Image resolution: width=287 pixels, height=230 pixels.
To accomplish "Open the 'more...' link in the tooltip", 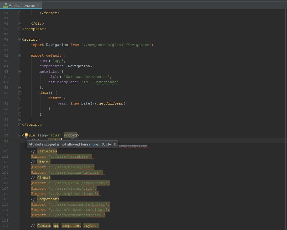I will [95, 144].
